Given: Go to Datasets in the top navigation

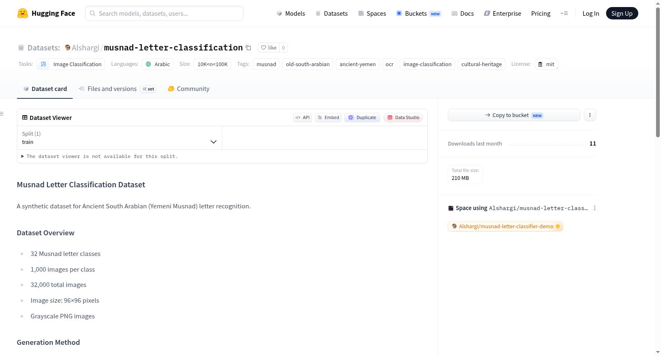Looking at the screenshot, I should (x=331, y=13).
